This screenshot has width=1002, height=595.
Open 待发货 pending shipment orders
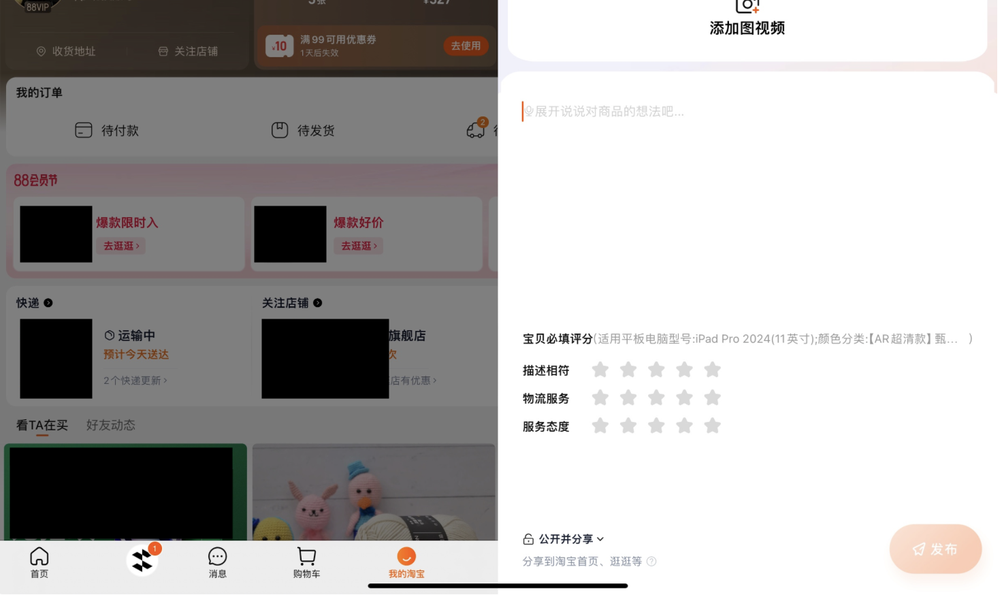[303, 130]
